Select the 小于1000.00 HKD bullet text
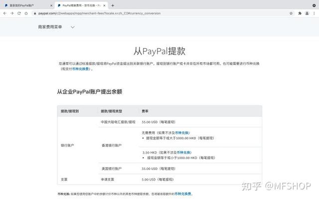319x199 pixels. 181,158
